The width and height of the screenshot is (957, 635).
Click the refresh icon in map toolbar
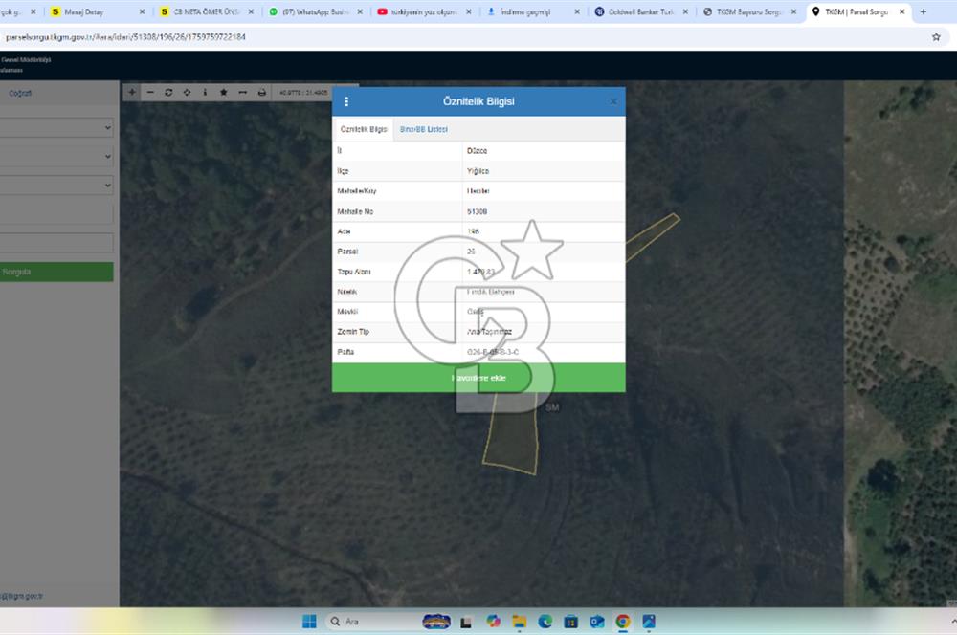pos(168,93)
